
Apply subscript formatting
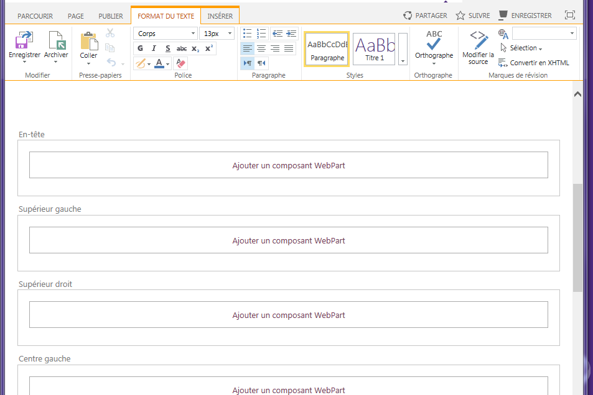195,48
